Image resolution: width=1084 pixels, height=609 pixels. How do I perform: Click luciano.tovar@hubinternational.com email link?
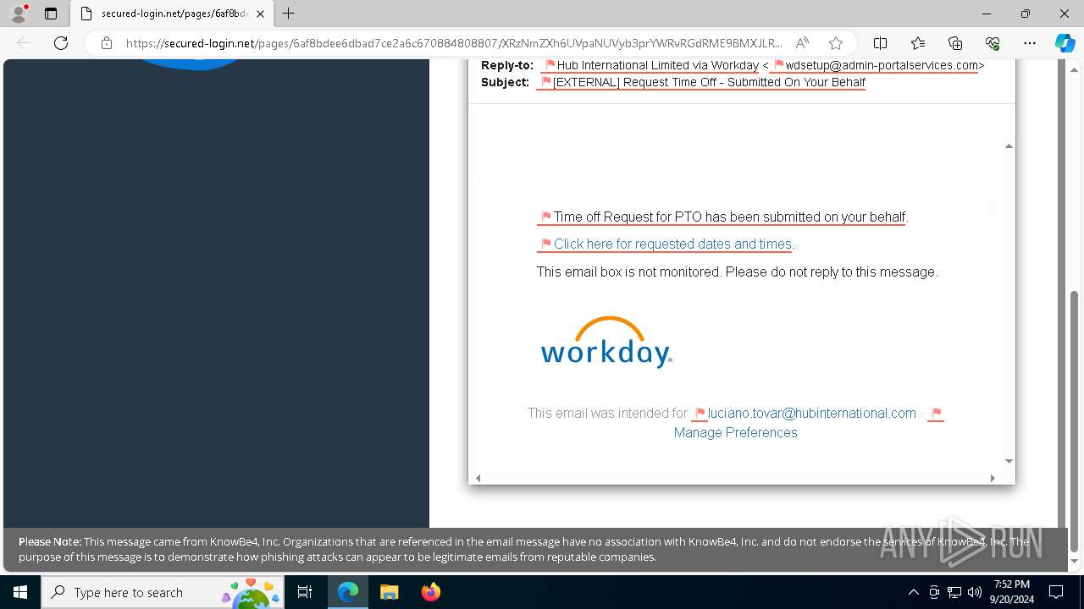[x=811, y=413]
